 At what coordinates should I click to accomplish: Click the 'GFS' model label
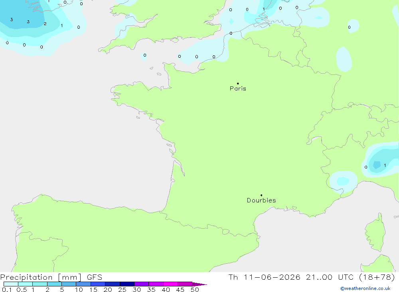coord(95,277)
